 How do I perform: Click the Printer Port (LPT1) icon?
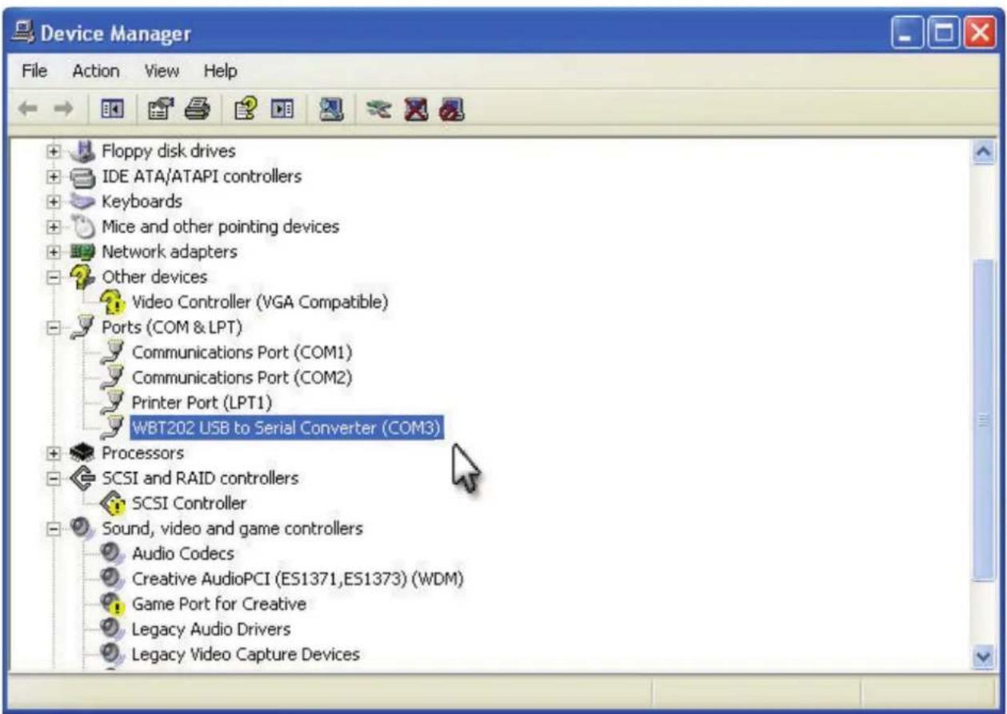click(x=114, y=403)
